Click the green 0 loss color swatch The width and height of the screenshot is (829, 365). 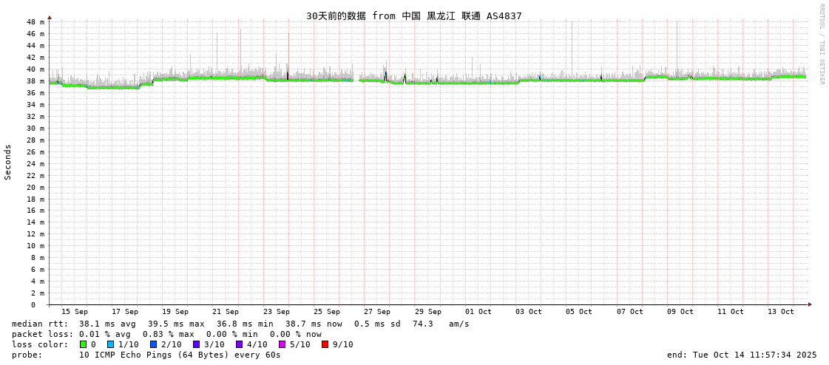coord(84,344)
